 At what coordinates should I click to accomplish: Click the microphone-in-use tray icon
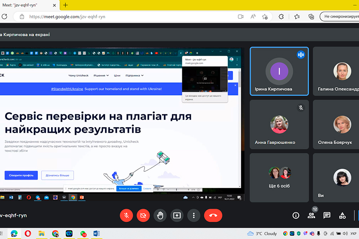[x=318, y=233]
